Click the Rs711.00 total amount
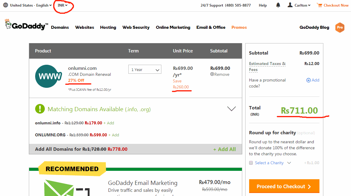The height and width of the screenshot is (196, 351). point(299,111)
